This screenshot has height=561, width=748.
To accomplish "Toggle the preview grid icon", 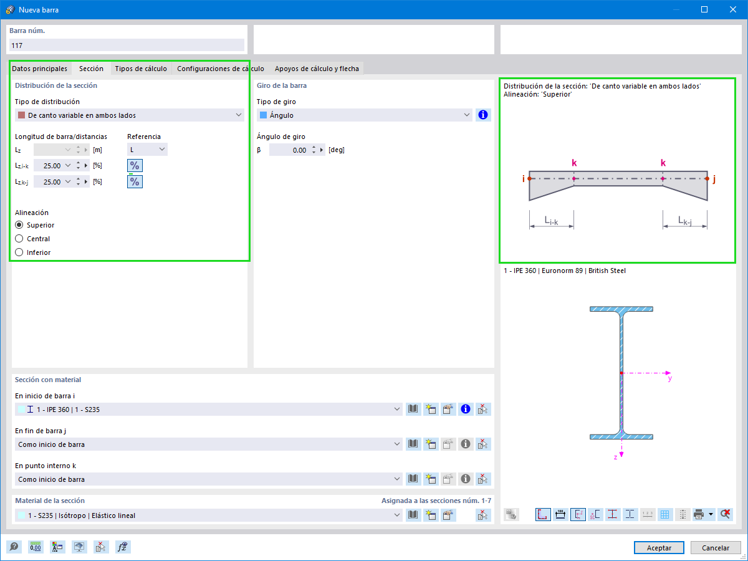I will [x=665, y=514].
